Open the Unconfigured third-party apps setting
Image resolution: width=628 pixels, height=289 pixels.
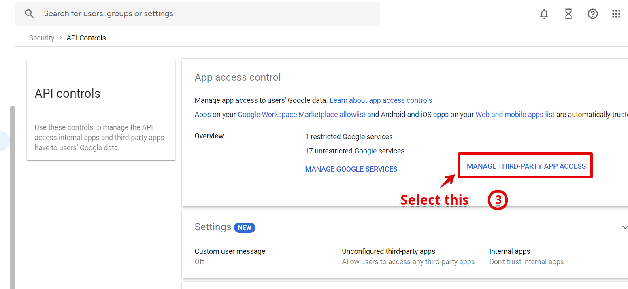(x=388, y=251)
